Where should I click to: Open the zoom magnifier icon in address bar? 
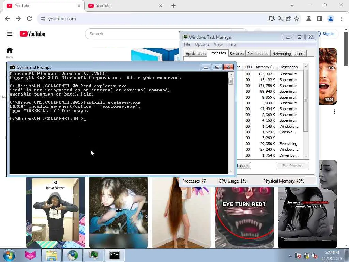(x=280, y=19)
